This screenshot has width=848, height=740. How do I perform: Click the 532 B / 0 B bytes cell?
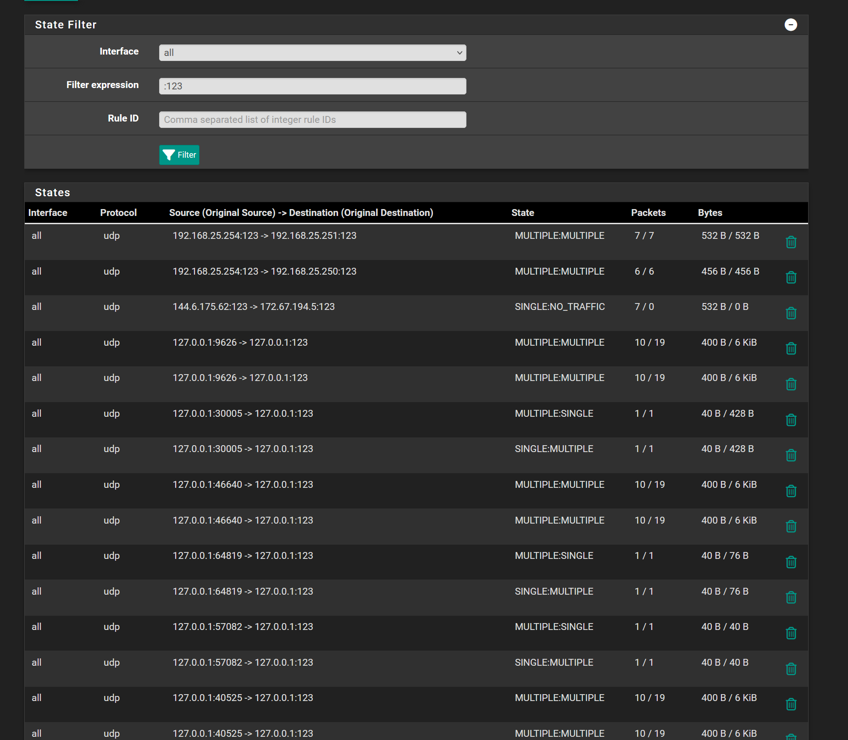[725, 307]
